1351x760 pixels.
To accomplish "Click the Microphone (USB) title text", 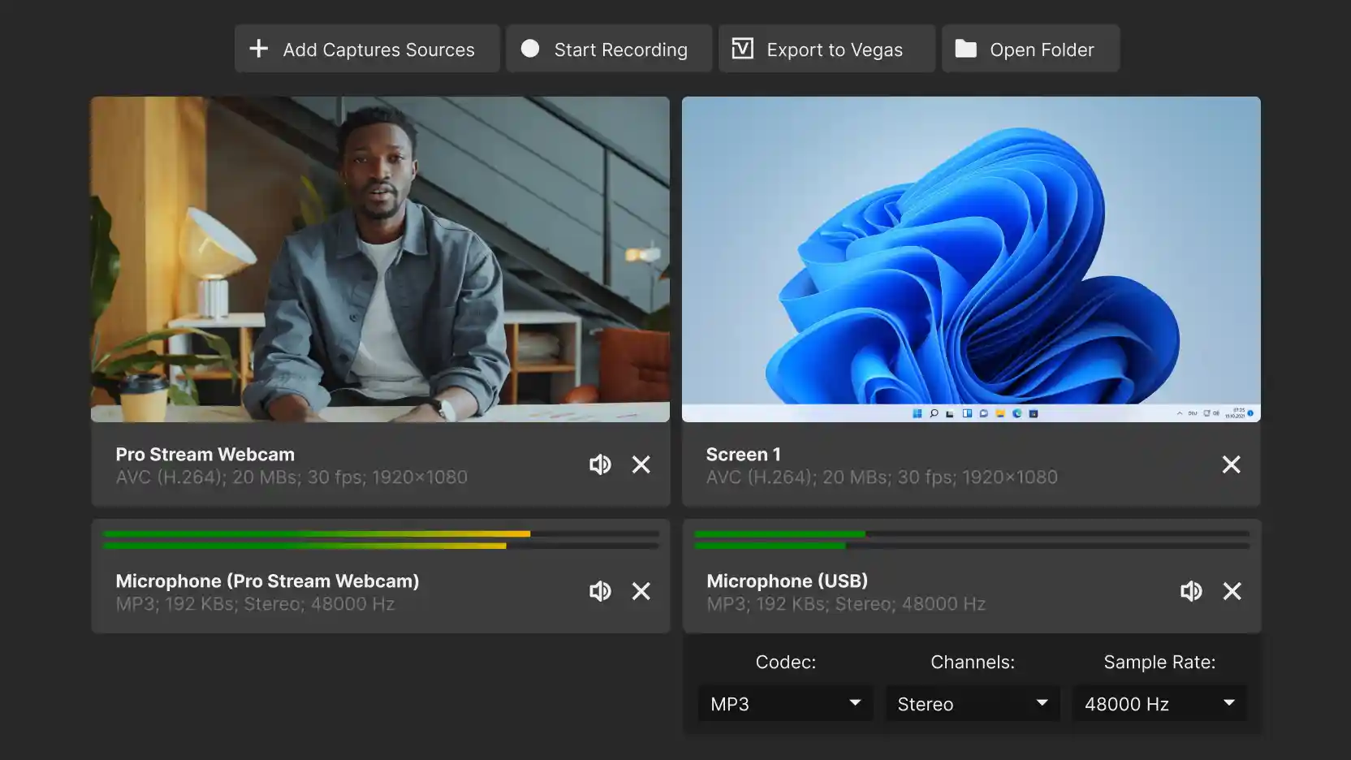I will (788, 581).
